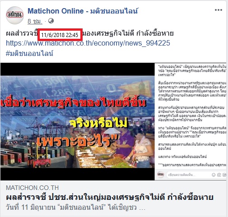Click the post description text panel beside image
Image resolution: width=228 pixels, height=217 pixels.
[x=191, y=116]
